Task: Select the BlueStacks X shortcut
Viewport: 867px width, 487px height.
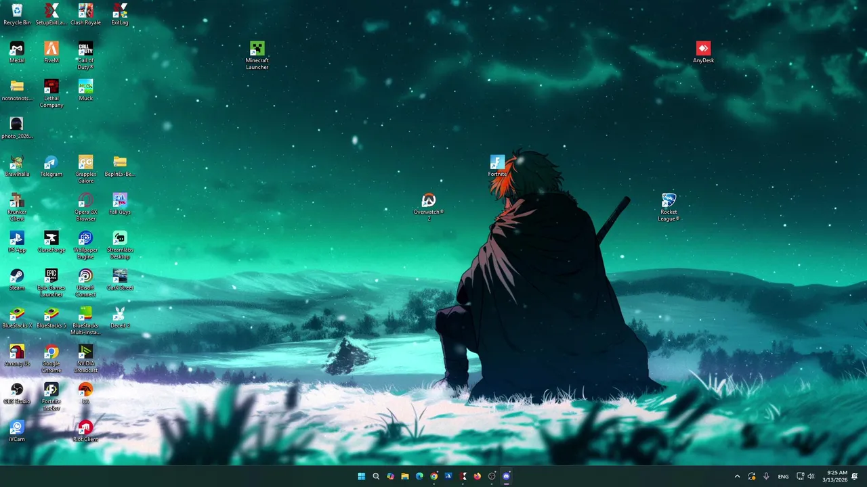Action: click(17, 317)
